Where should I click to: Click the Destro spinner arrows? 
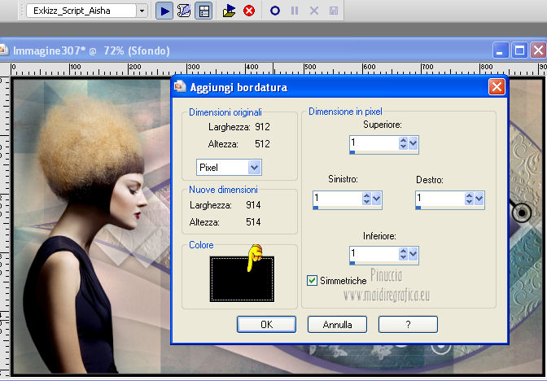pyautogui.click(x=469, y=199)
